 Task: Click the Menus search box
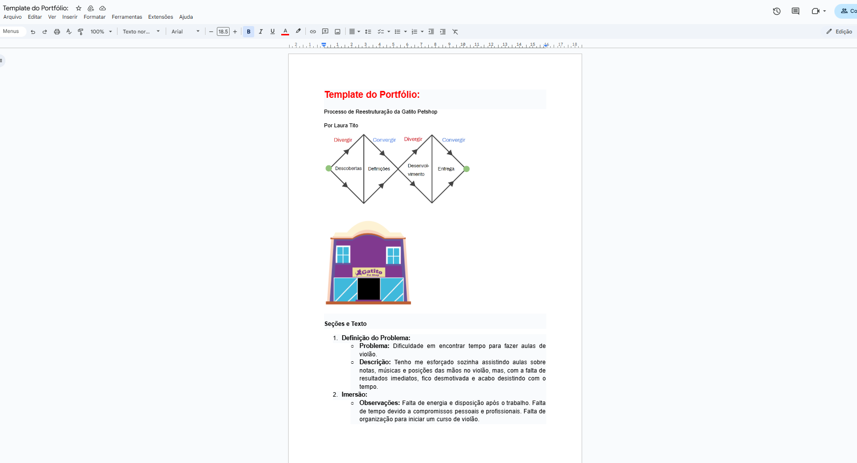(x=12, y=31)
